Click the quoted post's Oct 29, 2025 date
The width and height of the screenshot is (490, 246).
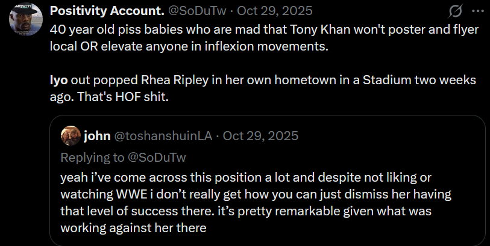[260, 135]
